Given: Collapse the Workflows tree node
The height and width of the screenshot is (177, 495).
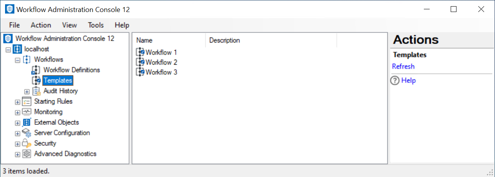Looking at the screenshot, I should click(17, 60).
